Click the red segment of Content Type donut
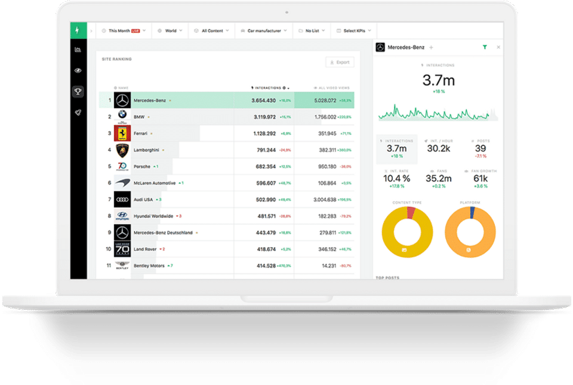Screen dimensions: 573x385 tap(411, 212)
